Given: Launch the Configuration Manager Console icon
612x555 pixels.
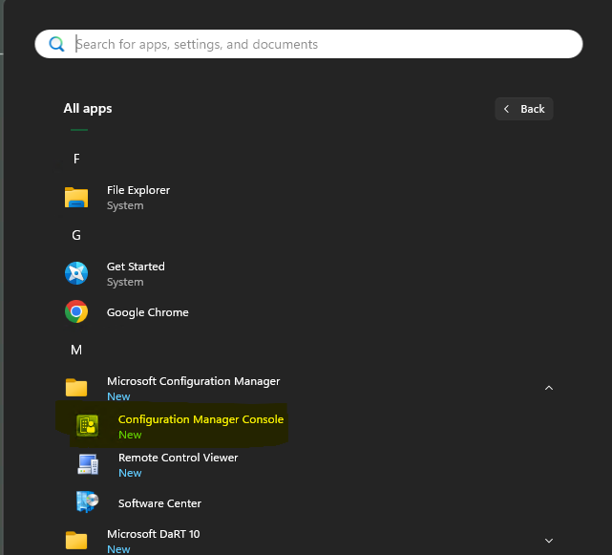Looking at the screenshot, I should click(88, 426).
